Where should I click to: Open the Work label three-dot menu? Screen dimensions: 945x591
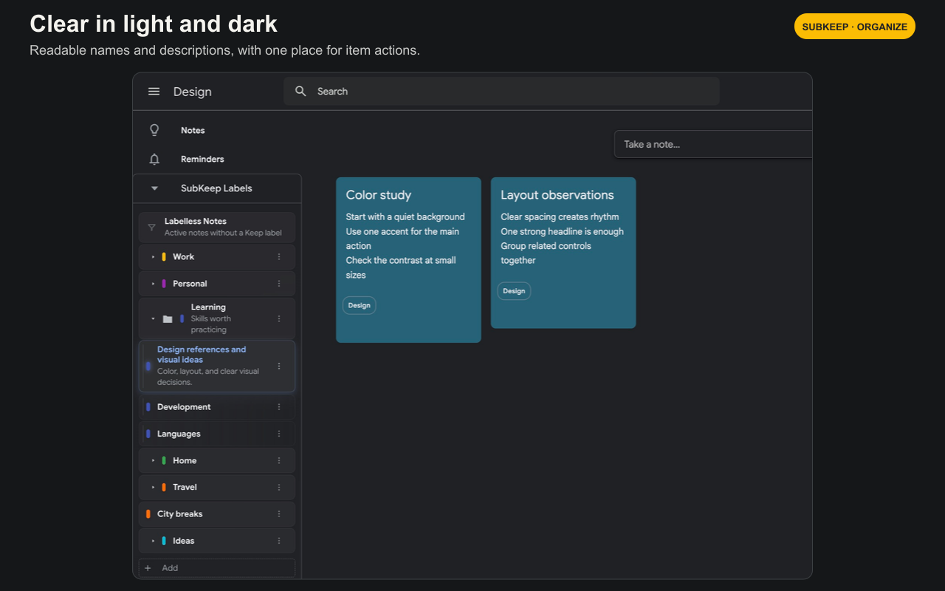coord(279,257)
